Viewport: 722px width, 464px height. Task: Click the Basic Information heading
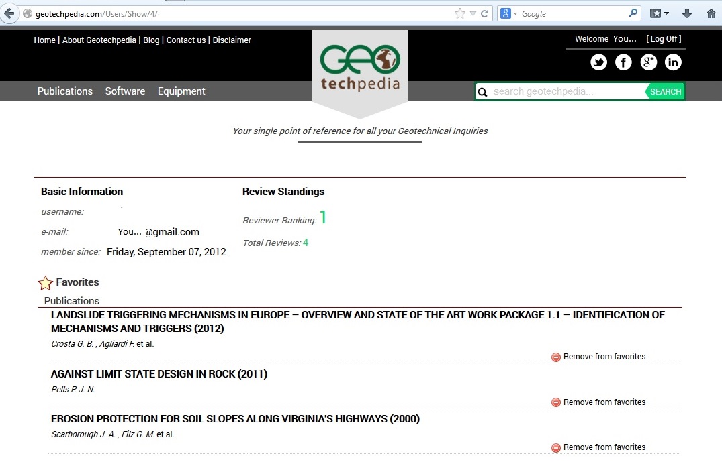tap(82, 191)
